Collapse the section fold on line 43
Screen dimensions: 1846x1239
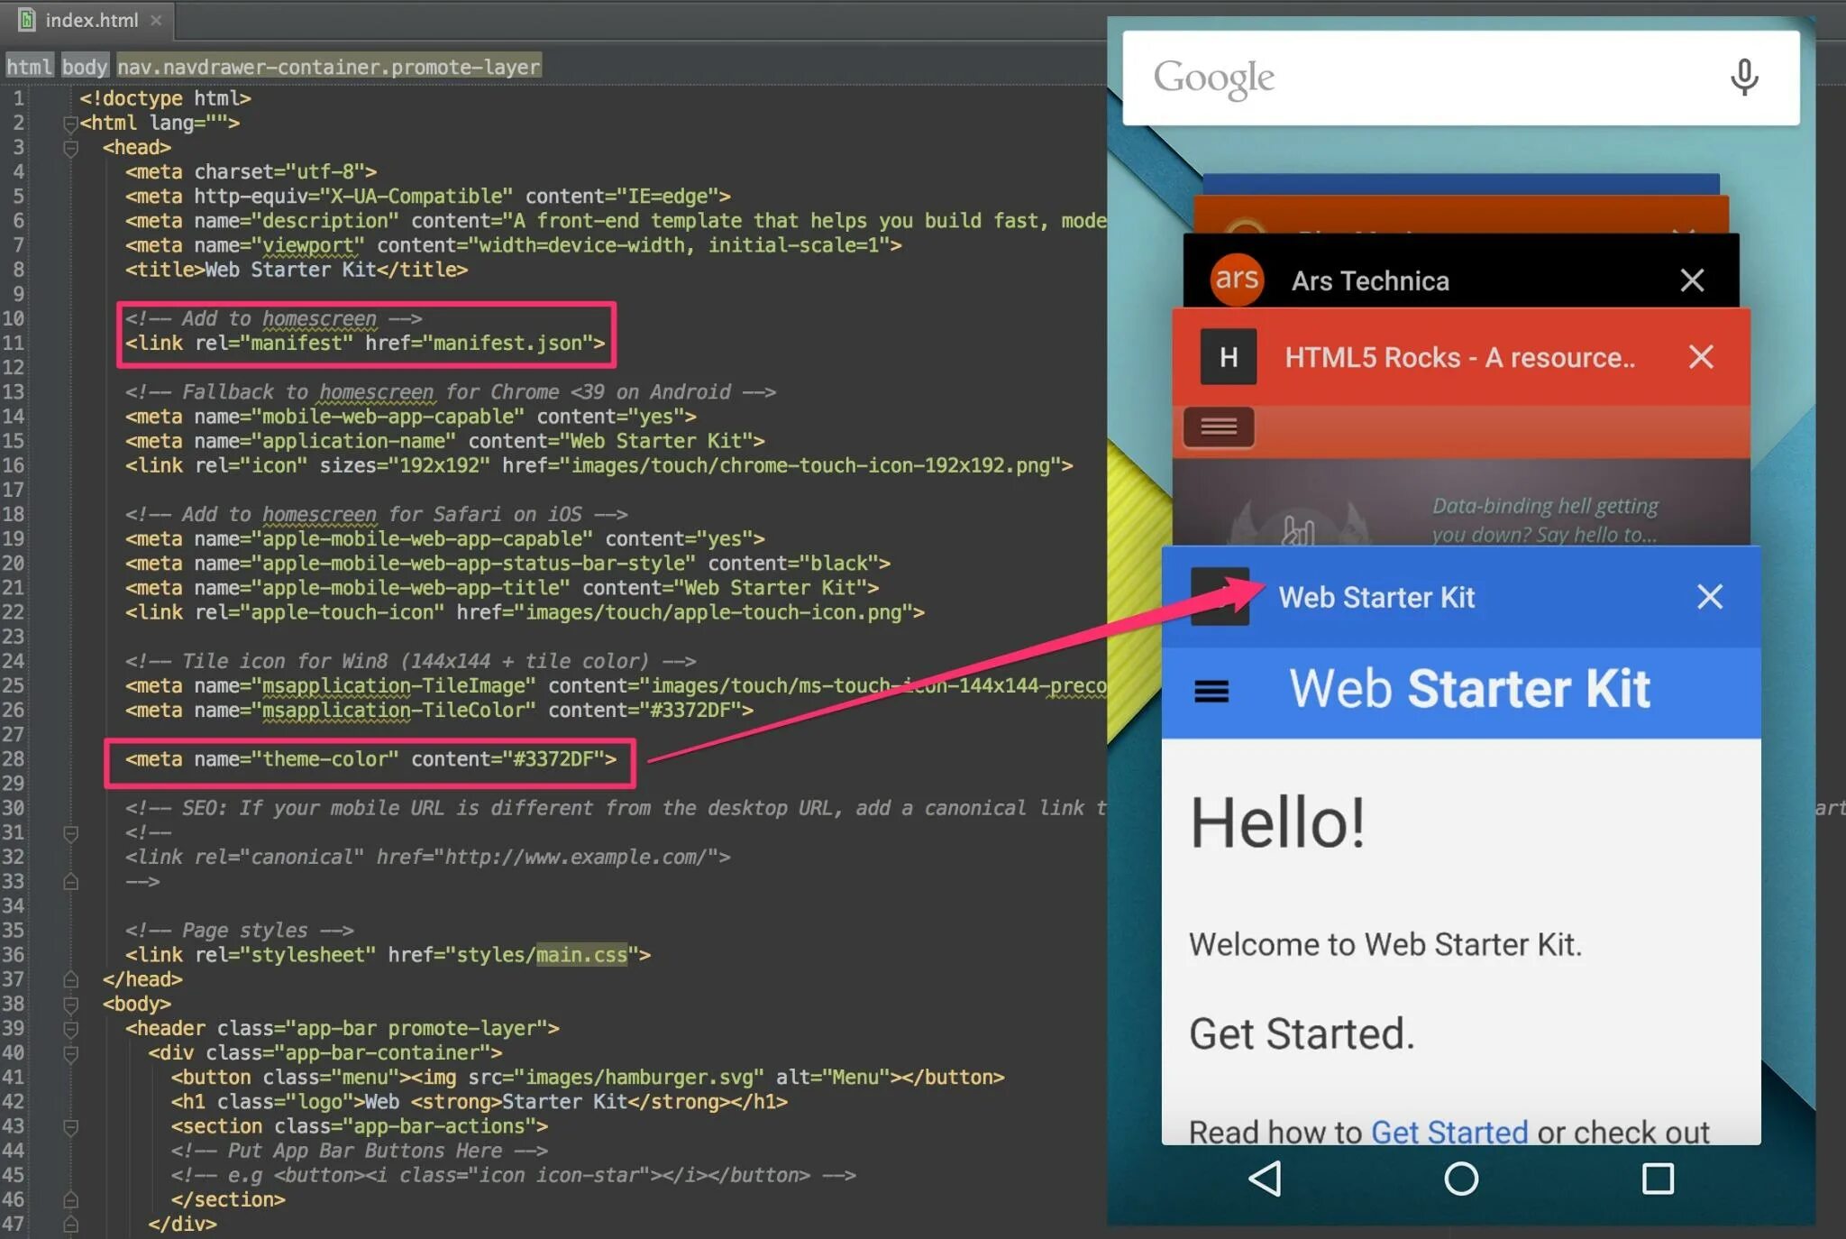pos(70,1126)
